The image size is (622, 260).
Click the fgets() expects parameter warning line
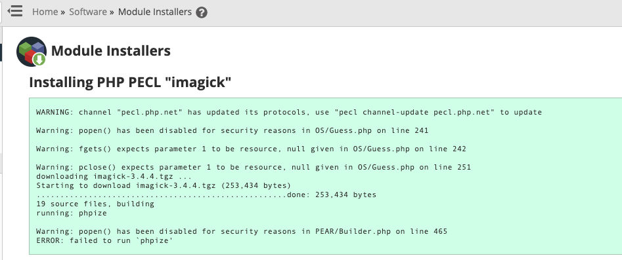point(251,149)
